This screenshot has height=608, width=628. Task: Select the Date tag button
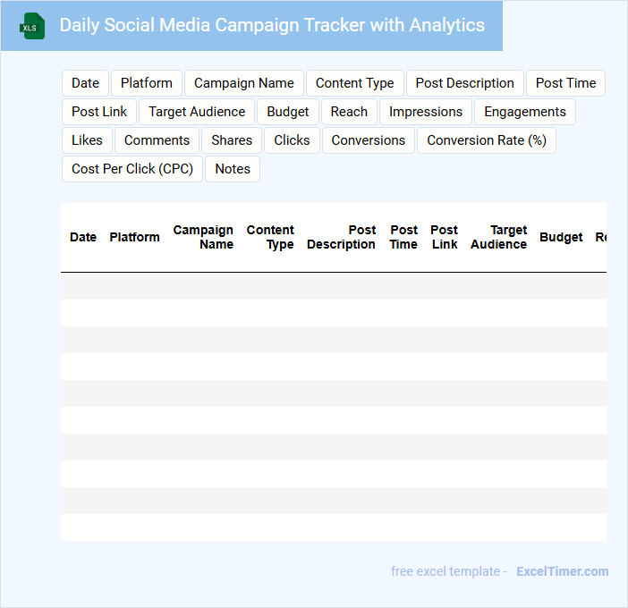point(85,83)
